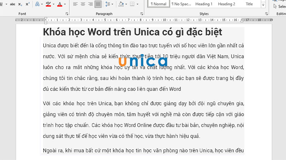This screenshot has height=160, width=286.
Task: Apply Superscript formatting
Action: click(28, 4)
